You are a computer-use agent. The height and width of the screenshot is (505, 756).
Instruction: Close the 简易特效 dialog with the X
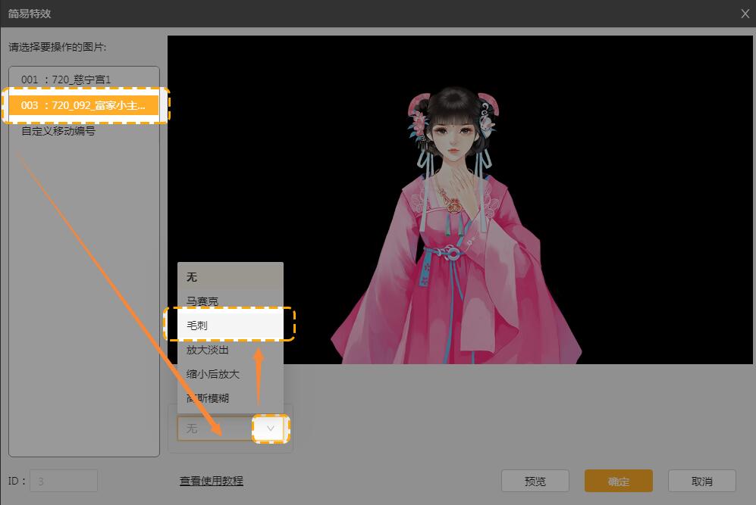(744, 14)
